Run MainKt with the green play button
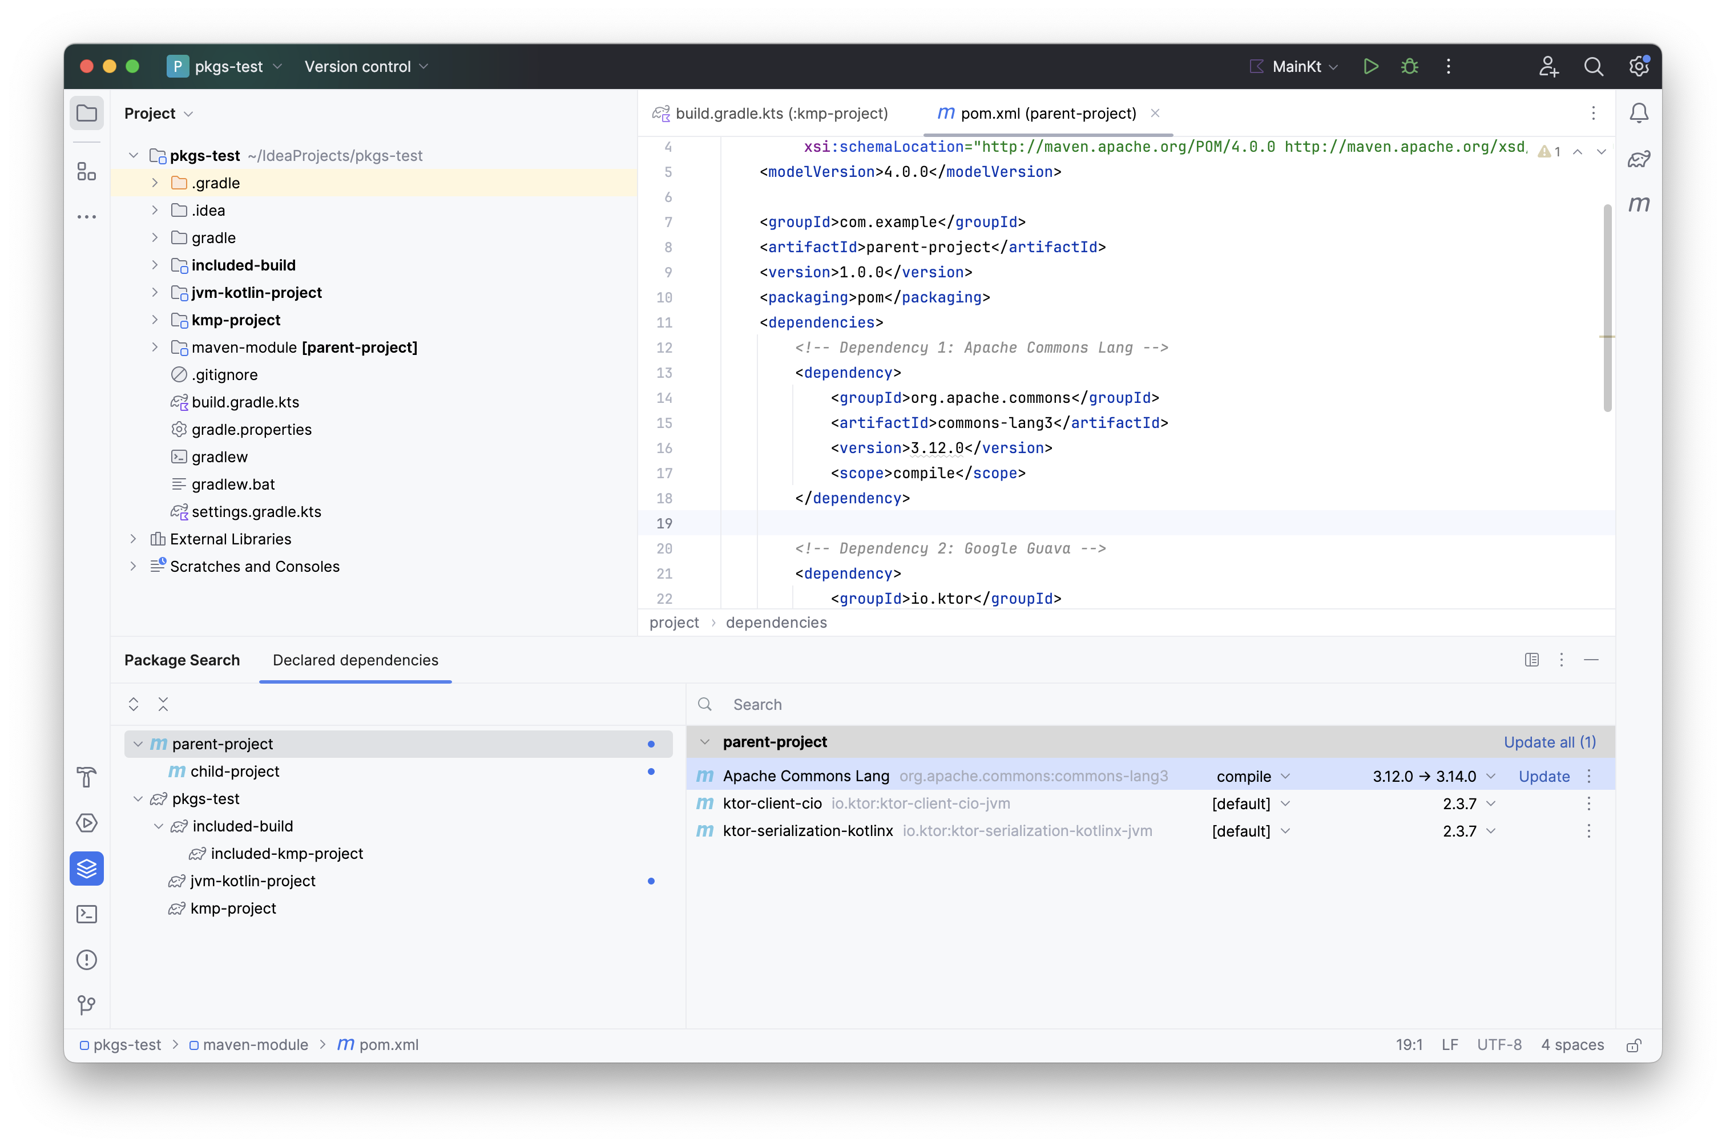 pos(1370,67)
